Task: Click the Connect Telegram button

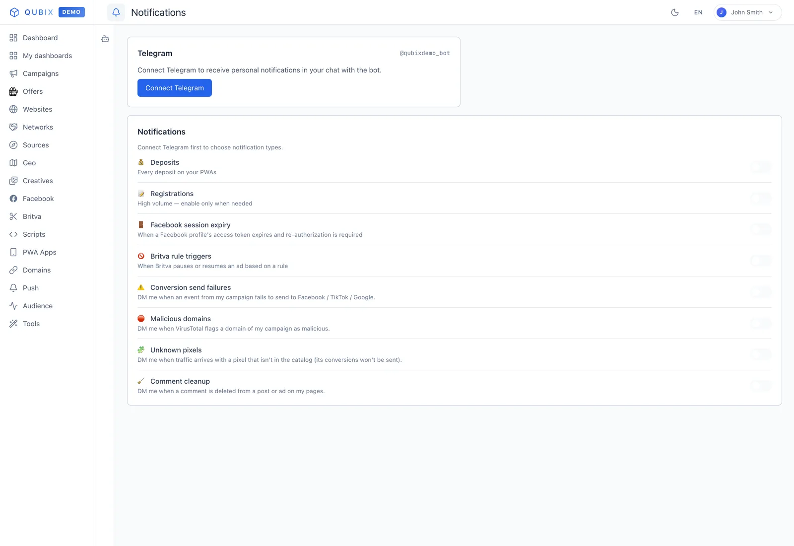Action: [x=175, y=88]
